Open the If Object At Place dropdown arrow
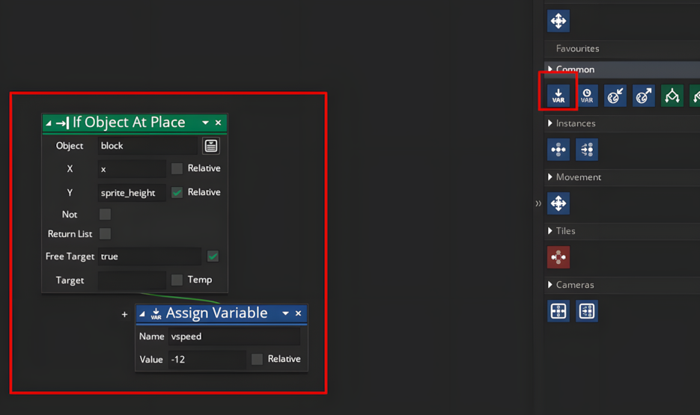The image size is (700, 415). [x=205, y=123]
